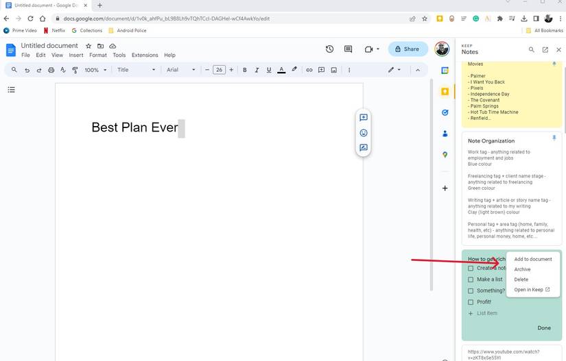The width and height of the screenshot is (566, 361).
Task: Search notes in Keep panel
Action: coord(531,50)
